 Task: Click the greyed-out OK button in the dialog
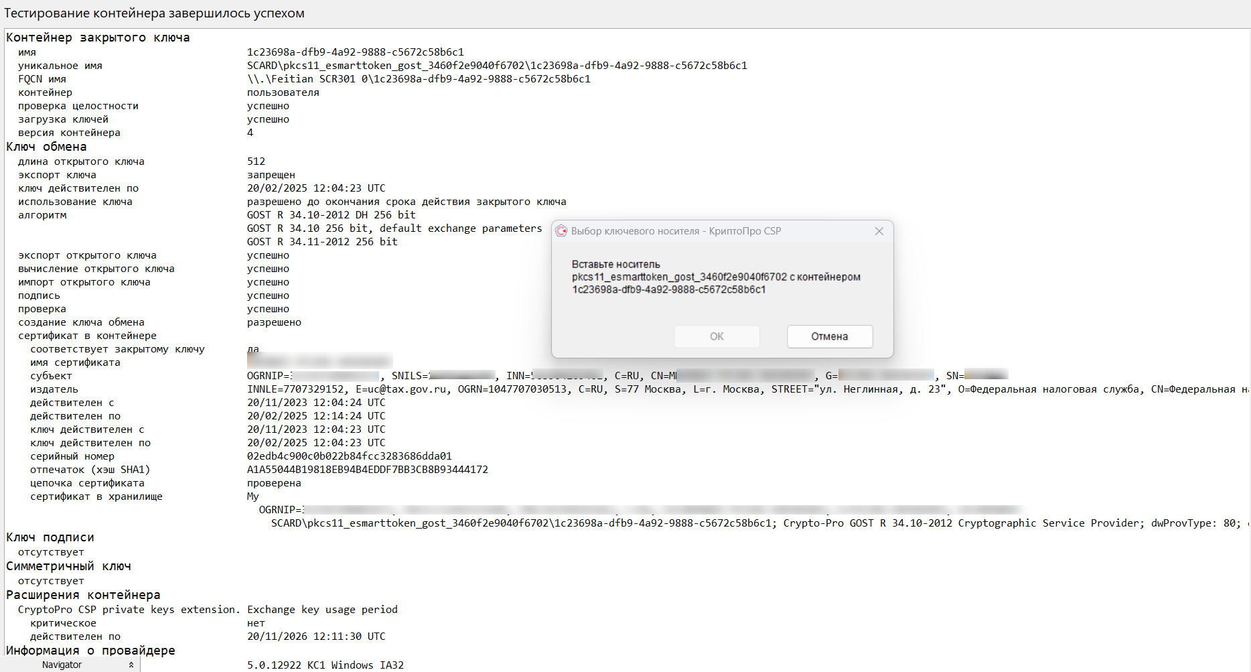[x=717, y=336]
